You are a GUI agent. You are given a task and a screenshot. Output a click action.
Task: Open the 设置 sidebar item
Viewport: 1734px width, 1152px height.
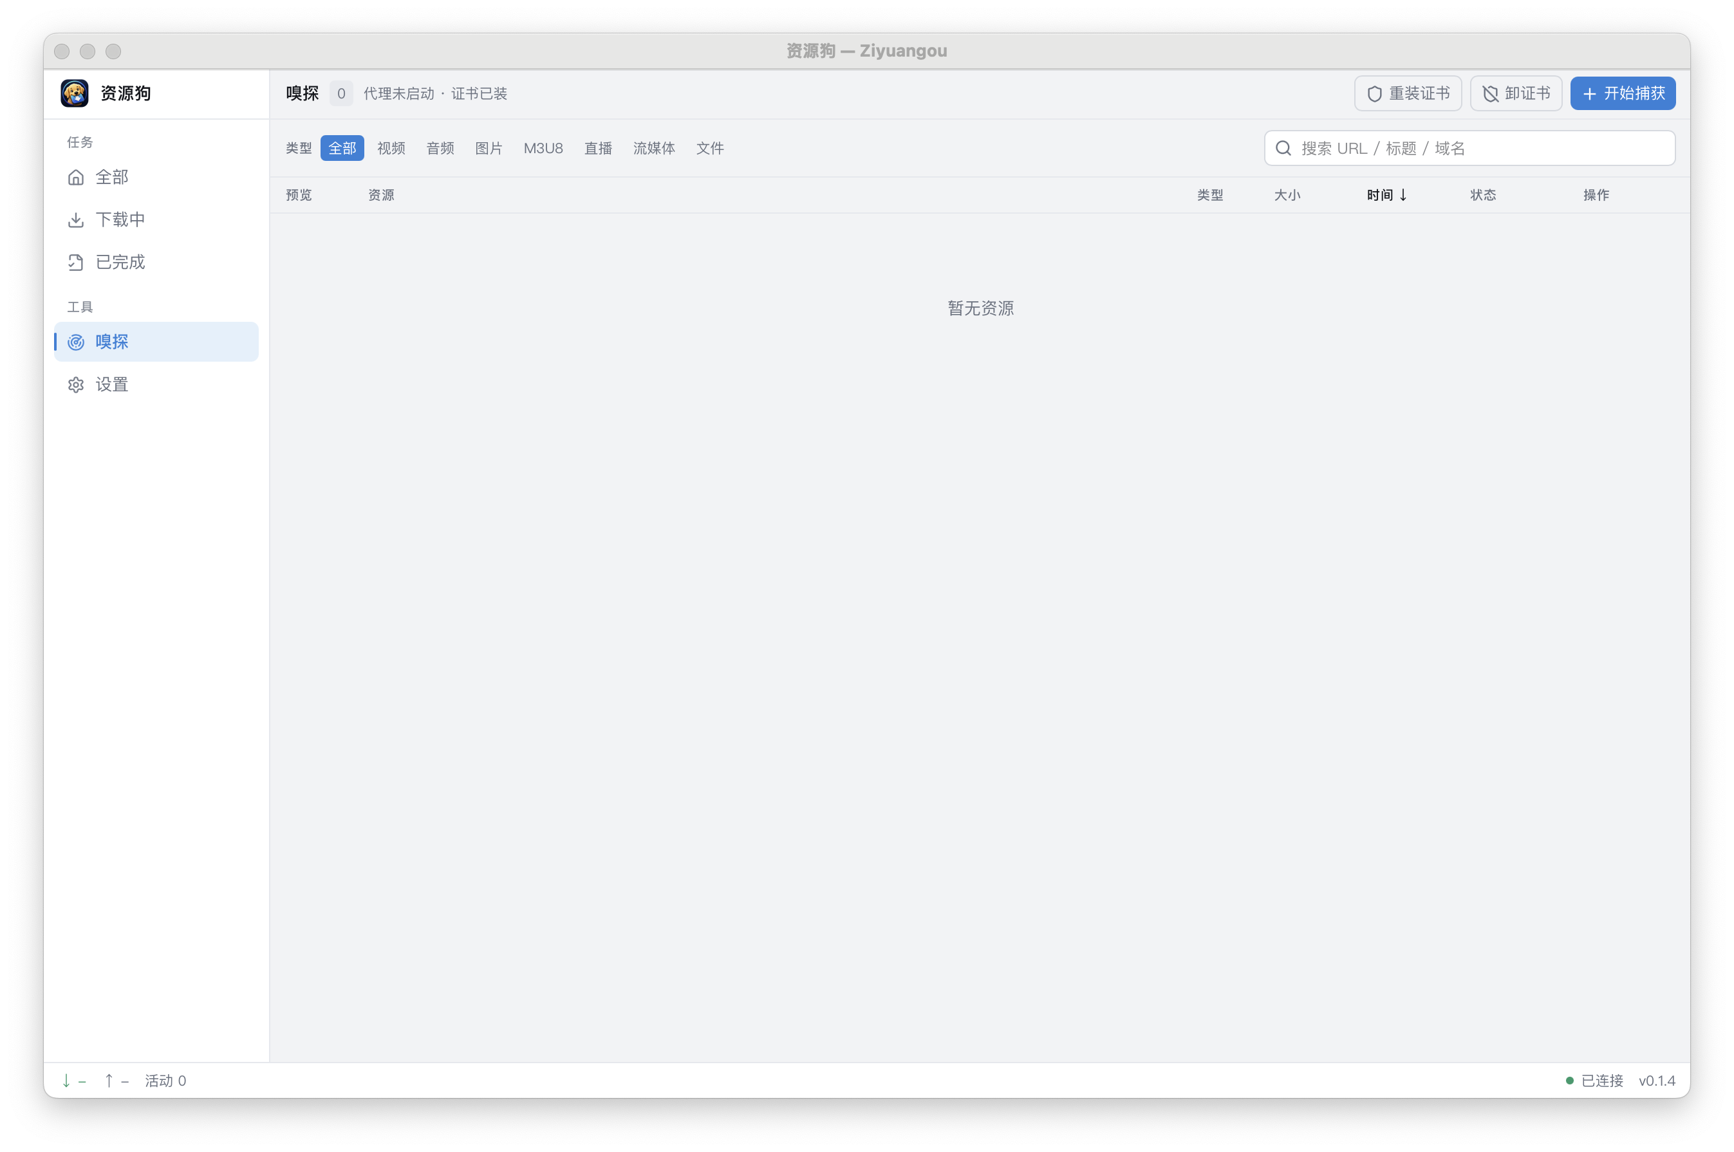tap(156, 384)
